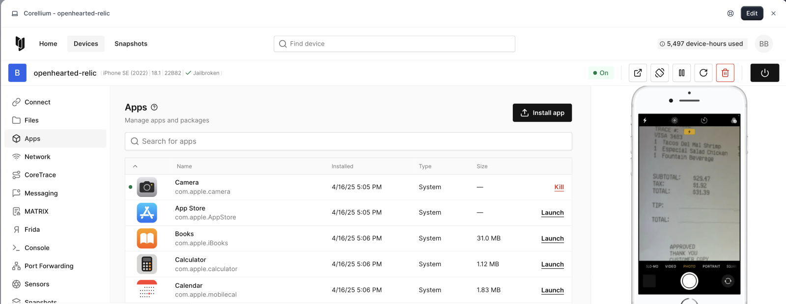Open Connect in the sidebar

click(x=55, y=102)
